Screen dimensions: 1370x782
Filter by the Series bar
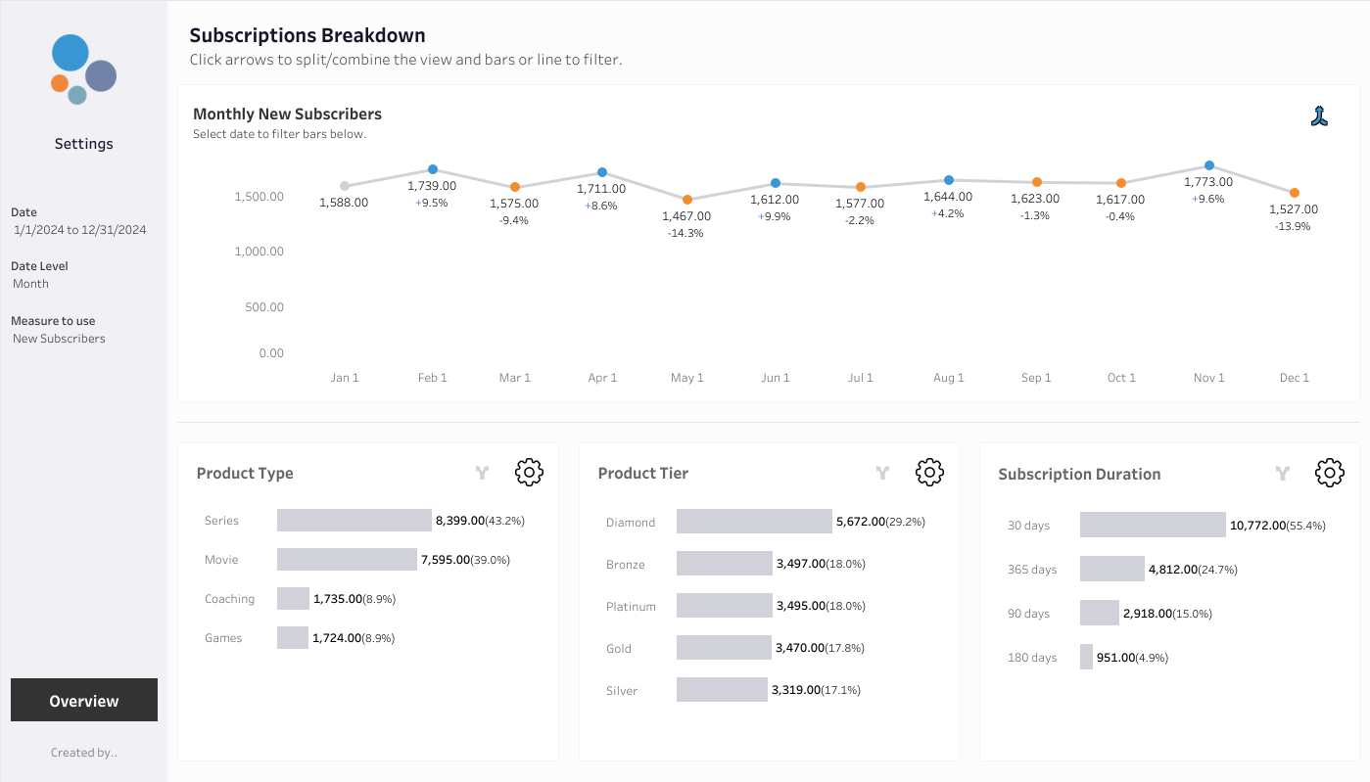pyautogui.click(x=354, y=521)
